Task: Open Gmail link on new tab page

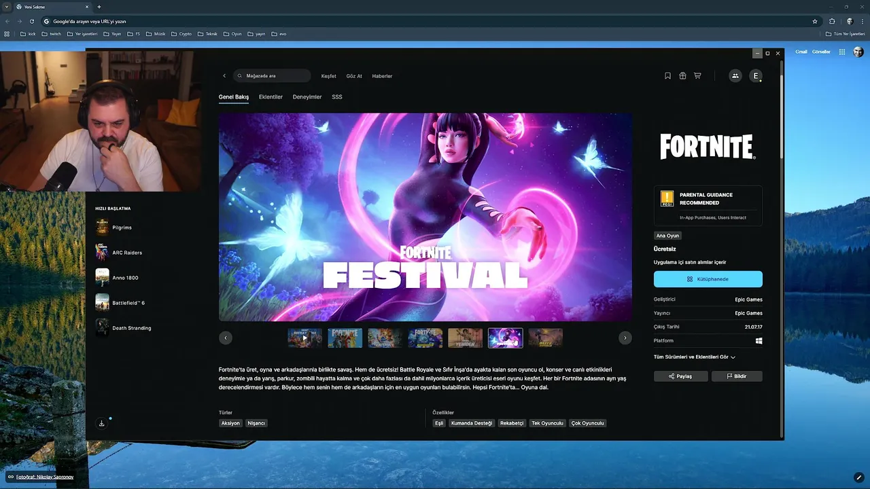Action: pos(801,52)
